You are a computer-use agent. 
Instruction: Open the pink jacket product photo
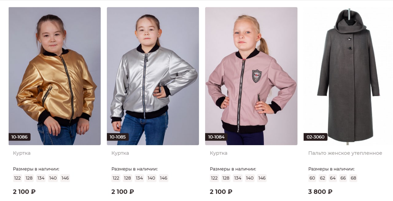pyautogui.click(x=251, y=76)
